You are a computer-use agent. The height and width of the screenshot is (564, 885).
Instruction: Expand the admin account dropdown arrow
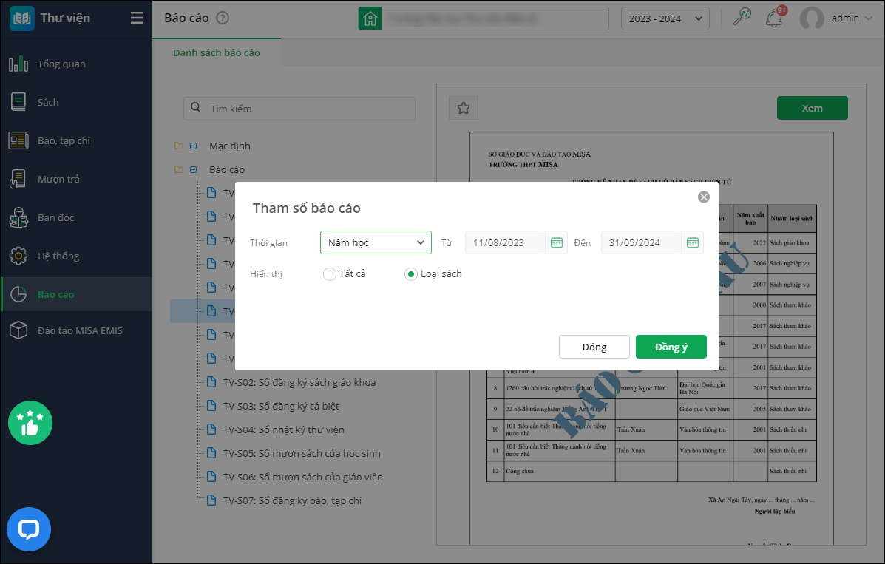click(869, 18)
